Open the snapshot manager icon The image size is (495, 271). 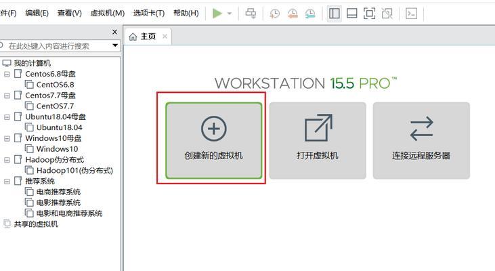coord(310,14)
